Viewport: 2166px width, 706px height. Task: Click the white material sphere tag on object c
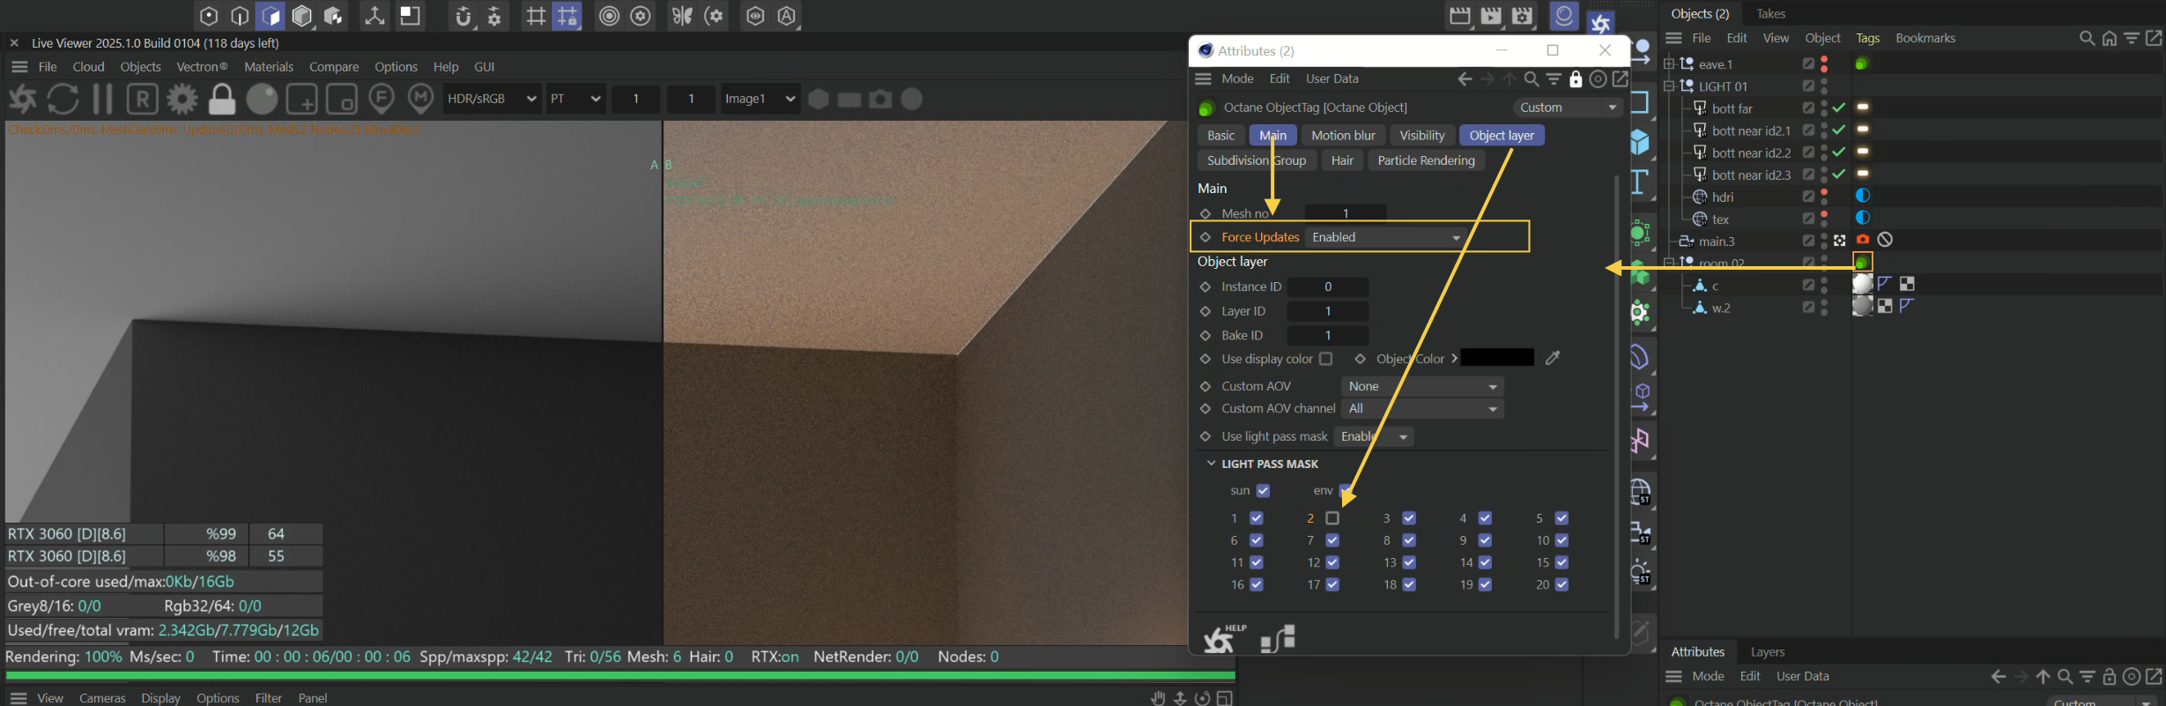tap(1862, 284)
